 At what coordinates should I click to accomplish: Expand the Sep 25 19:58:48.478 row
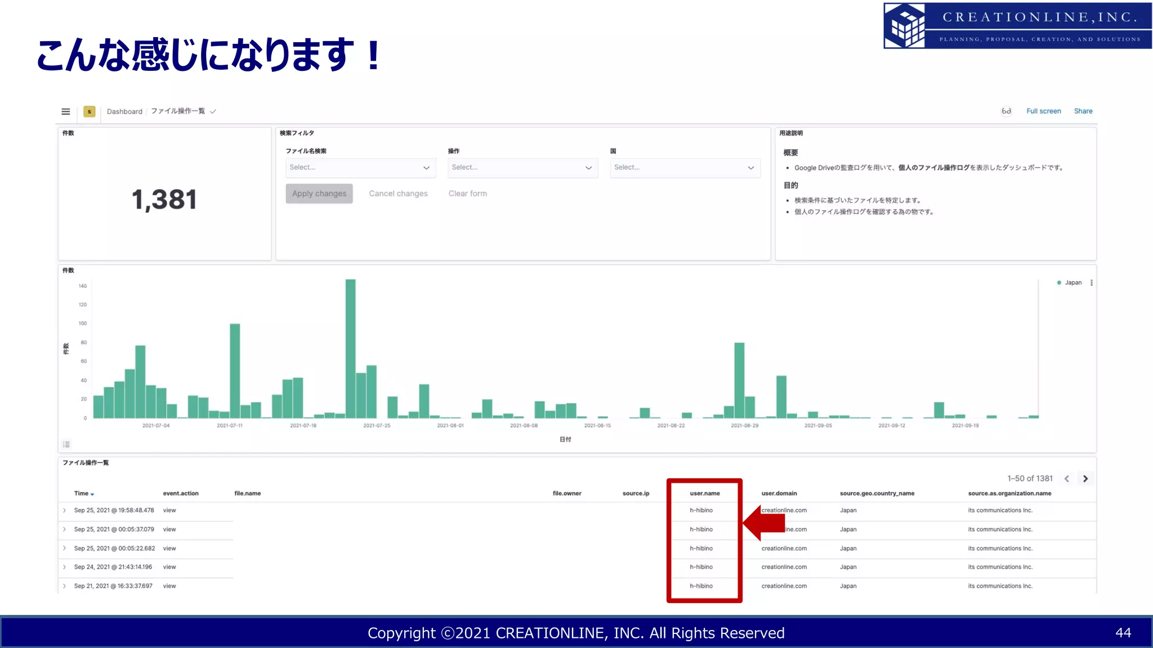65,511
